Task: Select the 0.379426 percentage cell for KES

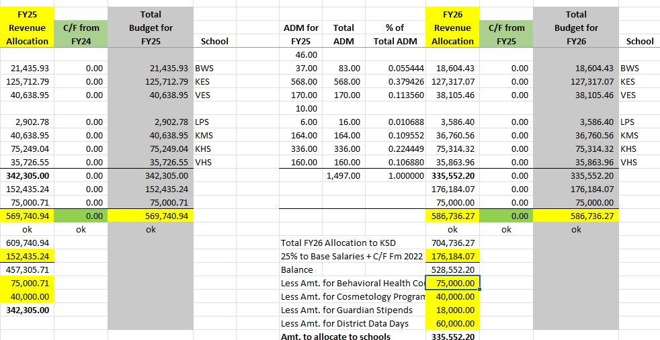Action: point(395,81)
